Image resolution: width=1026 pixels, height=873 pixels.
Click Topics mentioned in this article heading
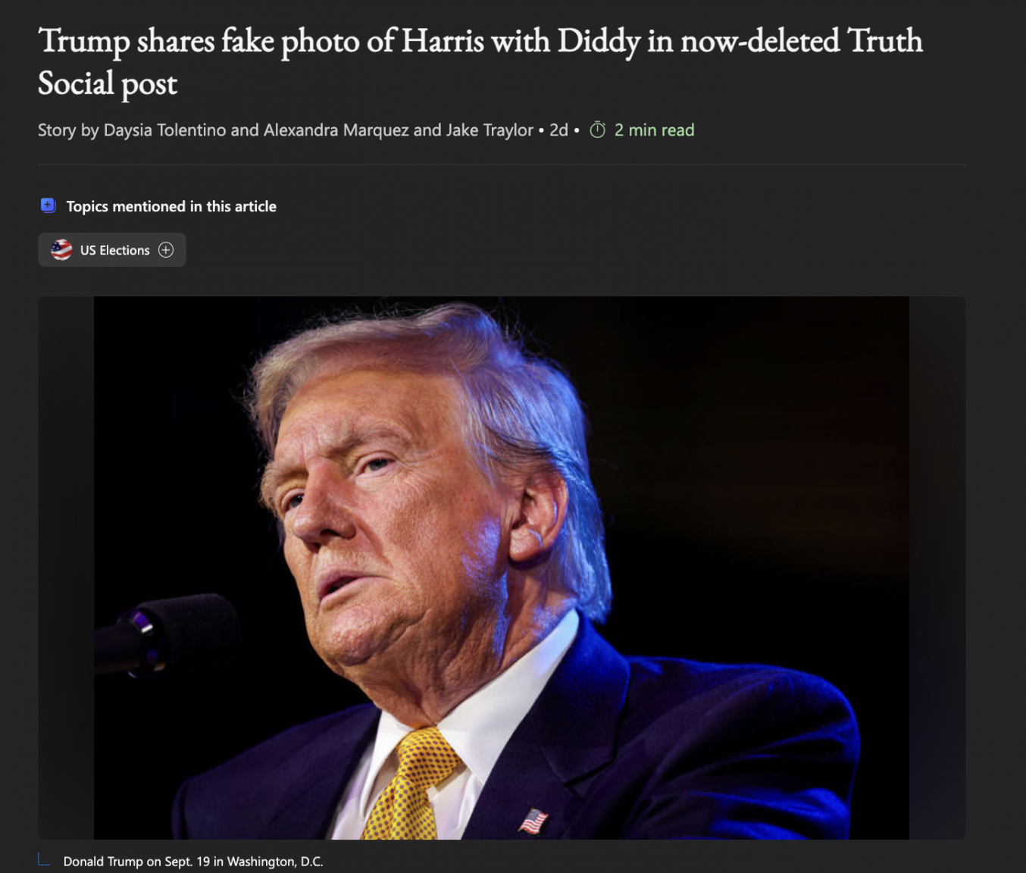click(x=171, y=206)
